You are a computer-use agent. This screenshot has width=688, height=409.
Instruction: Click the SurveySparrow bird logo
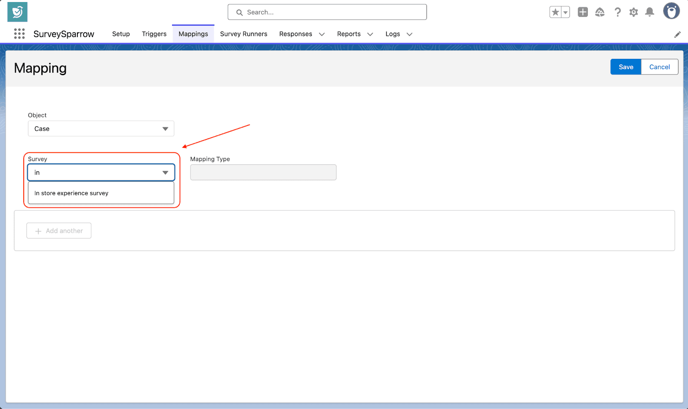[x=17, y=12]
